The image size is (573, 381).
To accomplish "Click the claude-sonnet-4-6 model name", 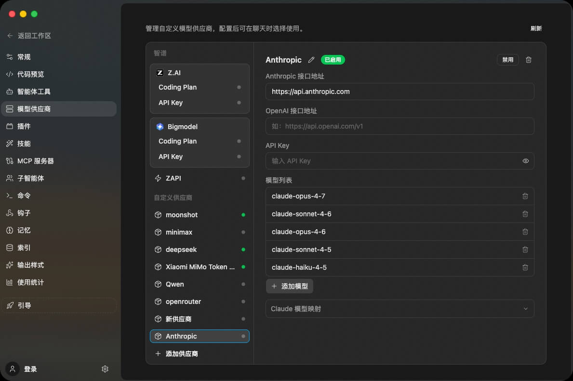I will [302, 214].
